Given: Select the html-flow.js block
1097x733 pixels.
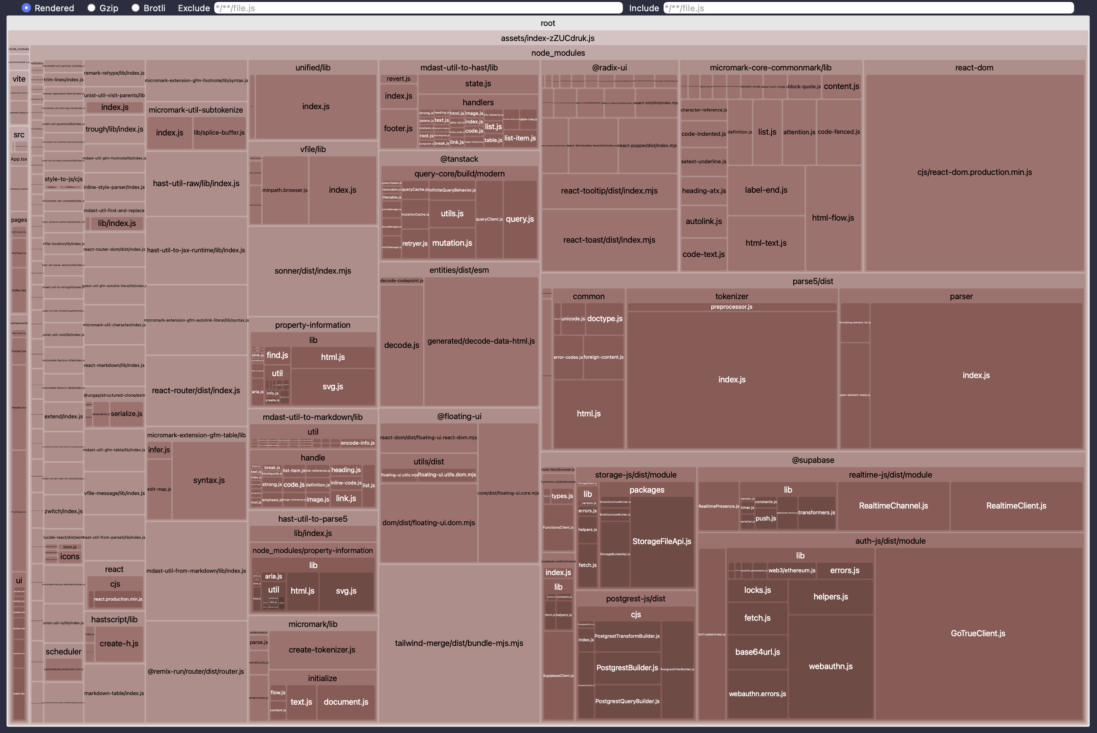Looking at the screenshot, I should 833,218.
